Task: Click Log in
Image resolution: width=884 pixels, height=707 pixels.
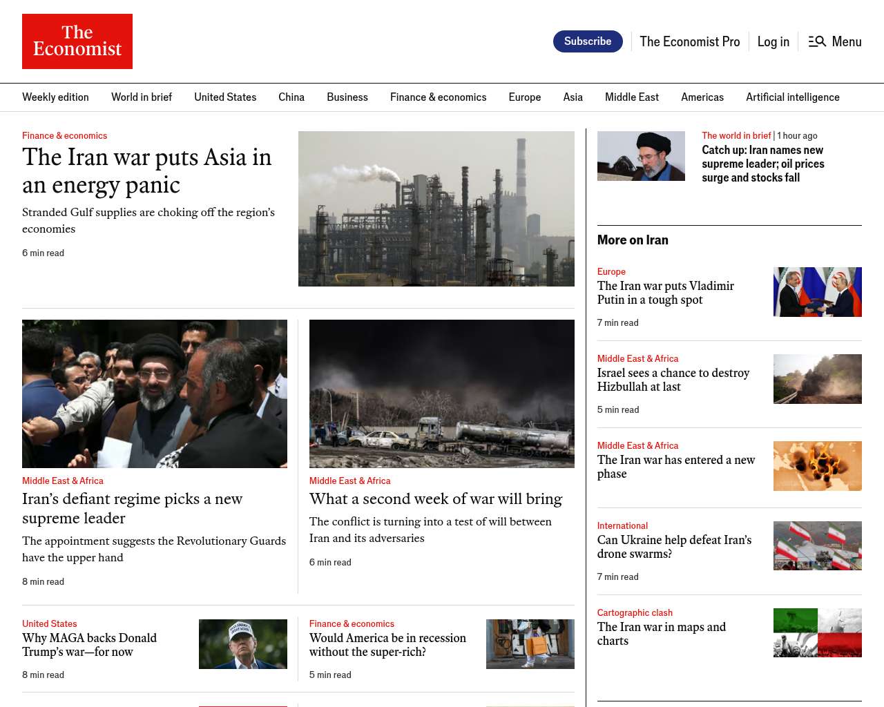Action: pos(773,41)
